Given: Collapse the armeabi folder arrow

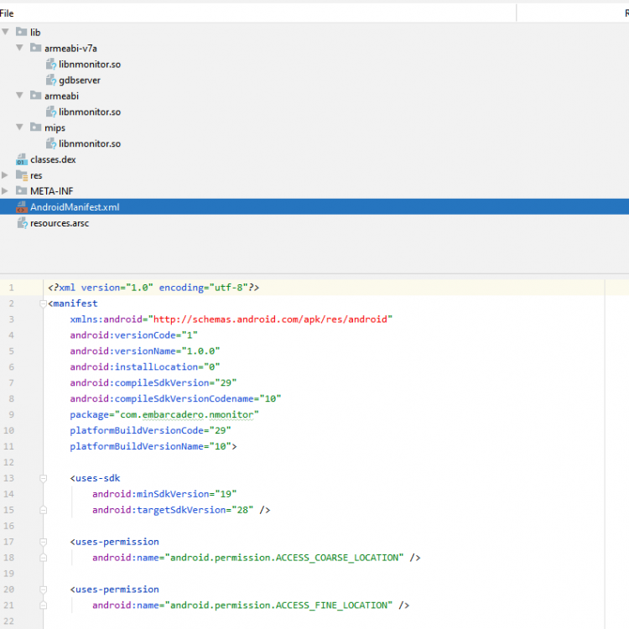Looking at the screenshot, I should [x=19, y=96].
